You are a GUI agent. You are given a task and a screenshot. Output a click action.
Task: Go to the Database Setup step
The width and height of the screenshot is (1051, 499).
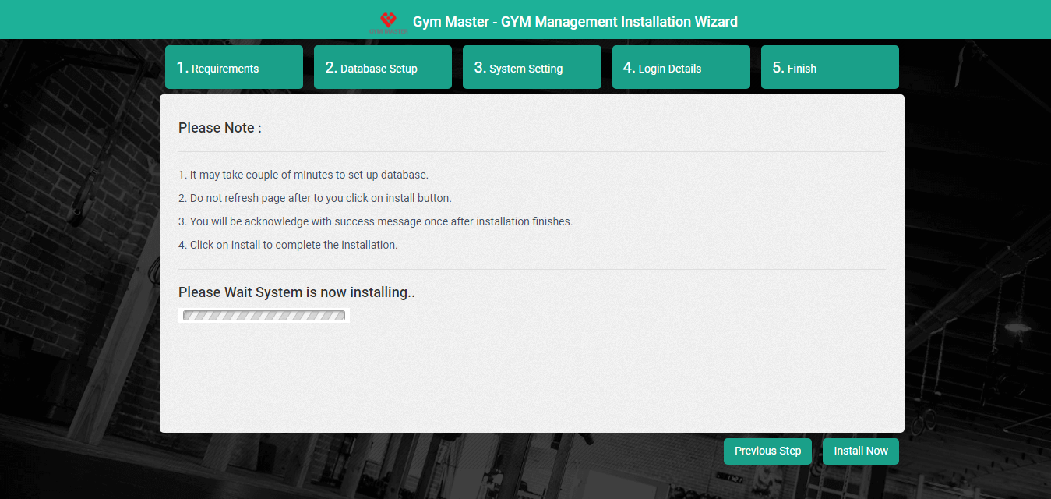383,68
